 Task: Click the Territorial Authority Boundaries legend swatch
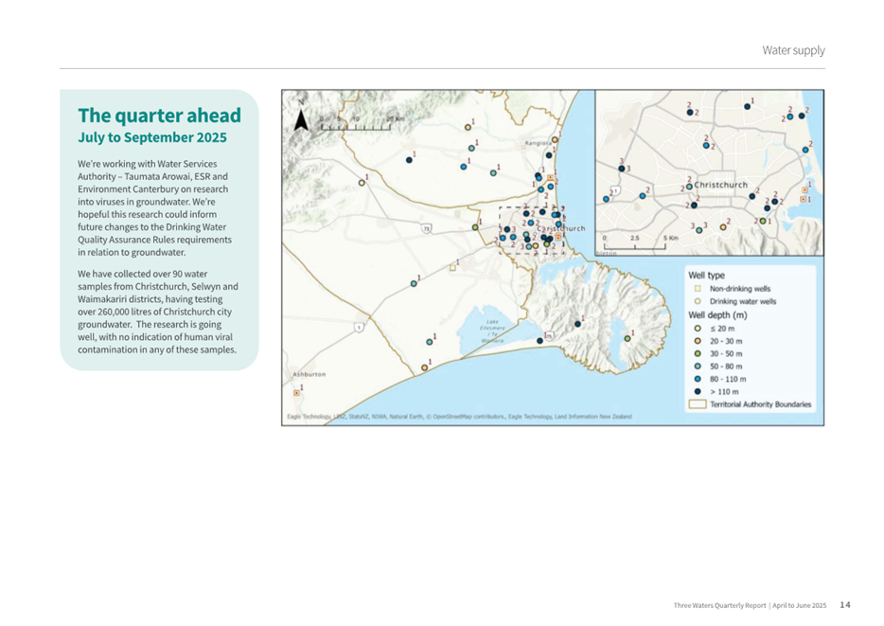click(698, 404)
